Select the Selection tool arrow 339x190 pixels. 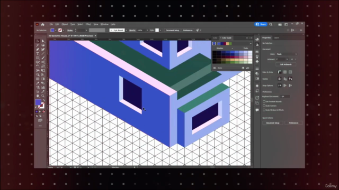pyautogui.click(x=38, y=41)
